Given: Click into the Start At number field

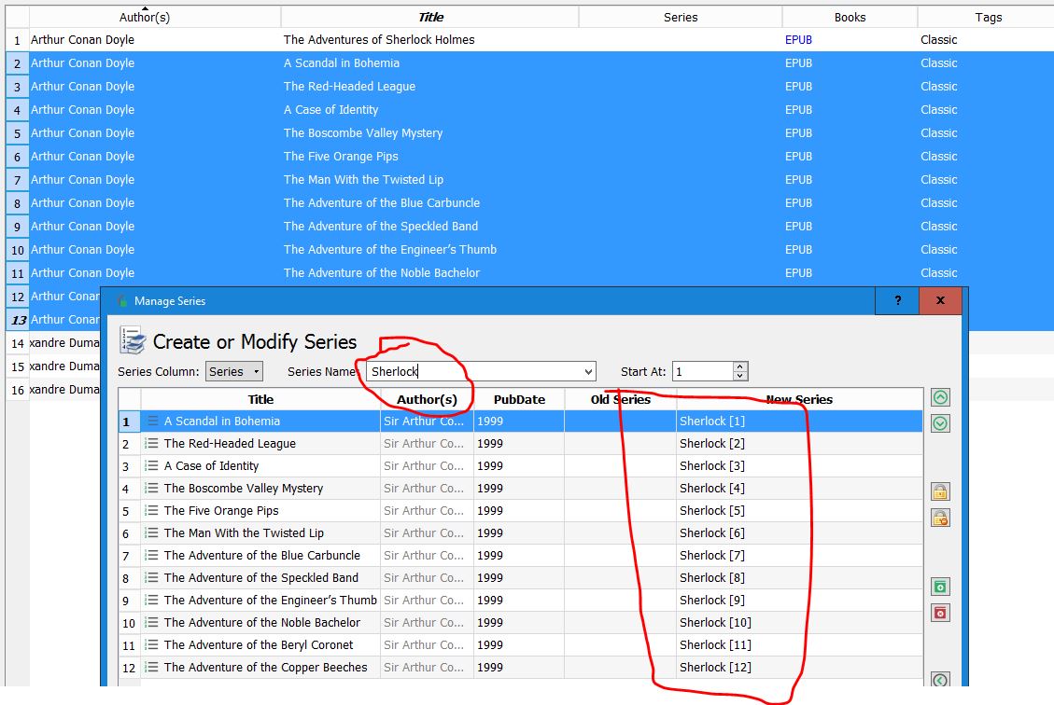Looking at the screenshot, I should [x=703, y=371].
